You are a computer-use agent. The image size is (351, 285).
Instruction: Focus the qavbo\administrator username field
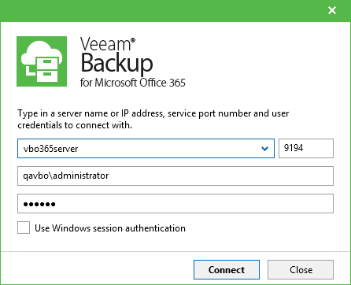pos(175,176)
